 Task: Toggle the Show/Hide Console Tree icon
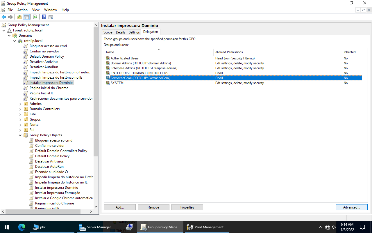26,17
